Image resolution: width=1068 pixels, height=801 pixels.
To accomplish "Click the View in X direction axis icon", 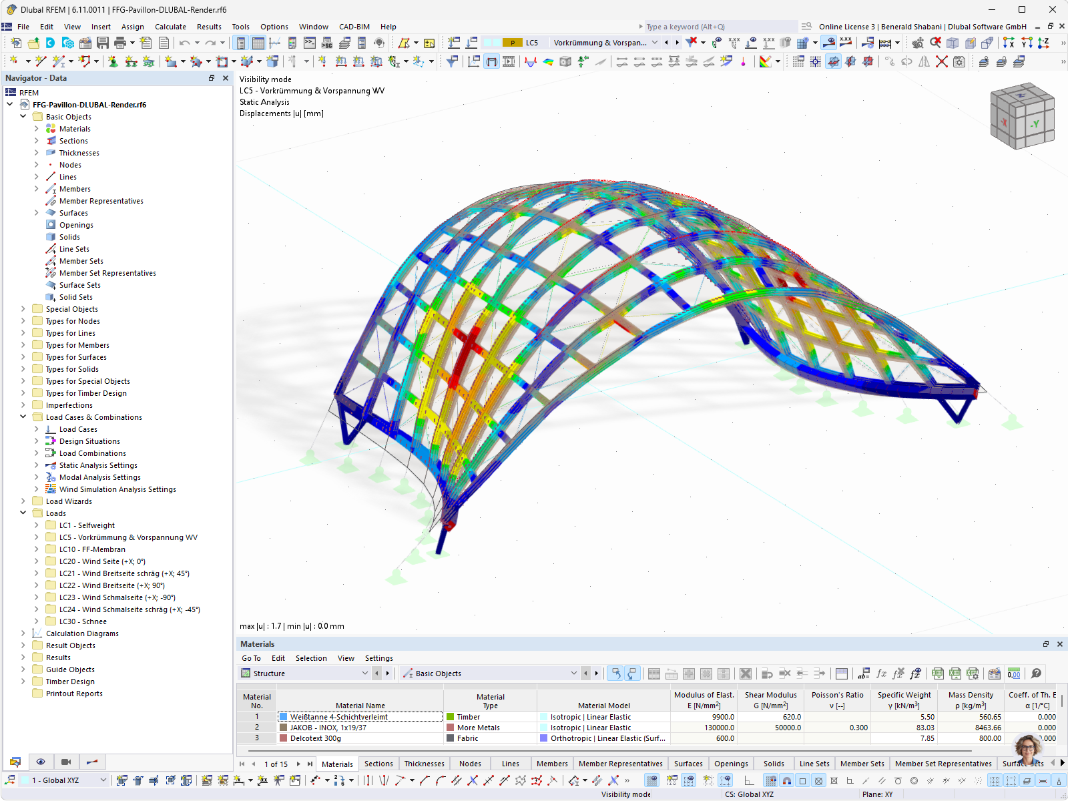I will (1009, 43).
